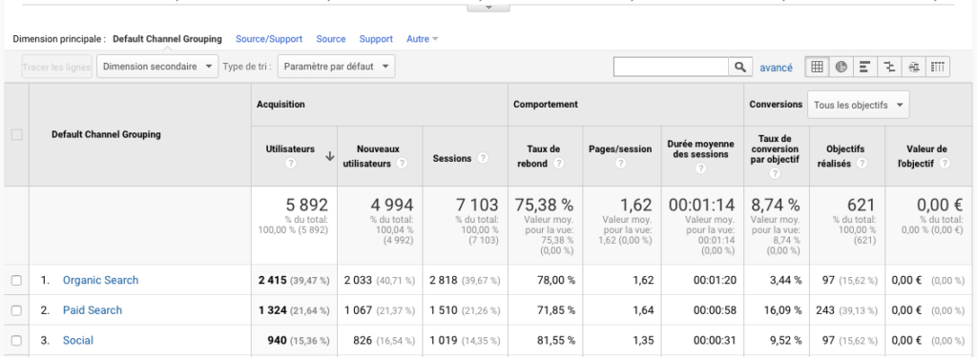The width and height of the screenshot is (977, 357).
Task: Click the Acquisition group header label
Action: 281,105
